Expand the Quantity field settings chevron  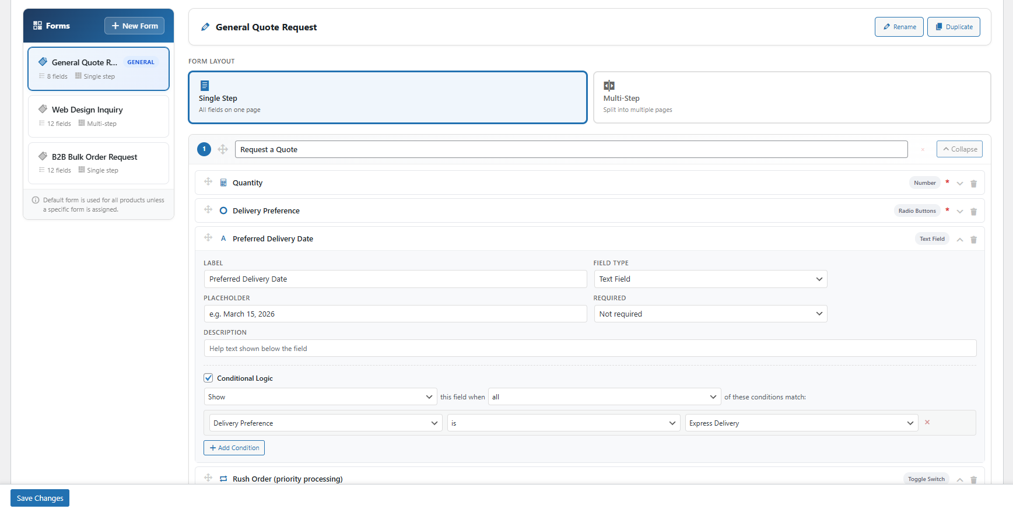pos(959,184)
